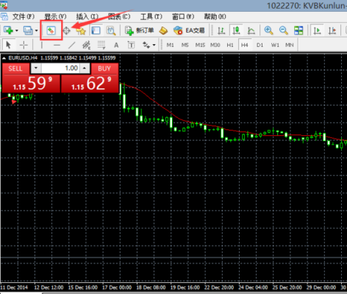Click the New Chart icon
The image size is (347, 294).
(8, 30)
